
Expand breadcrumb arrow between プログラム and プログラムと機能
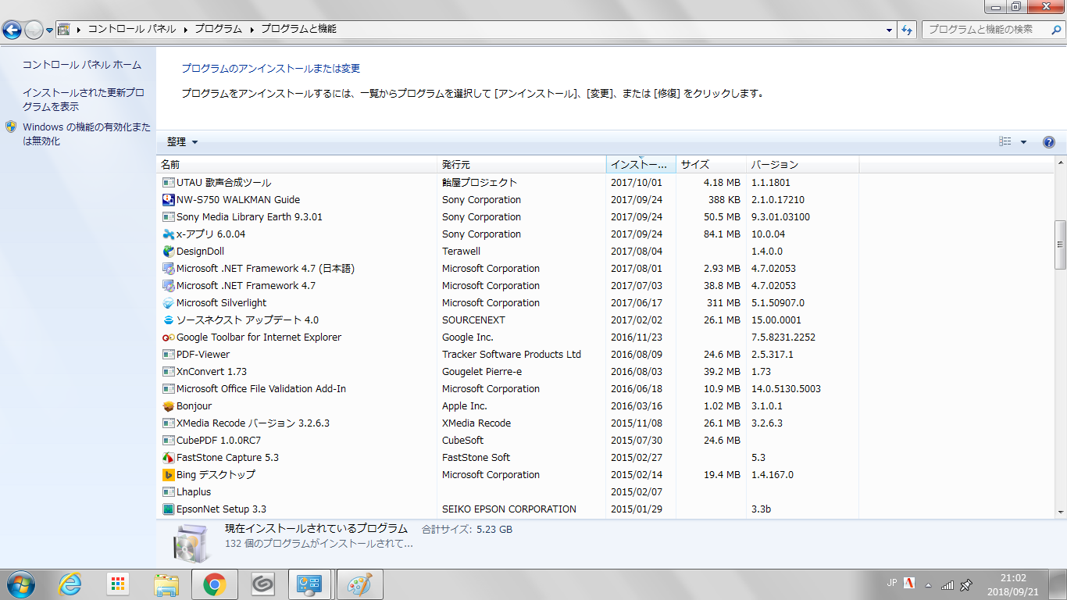coord(252,30)
